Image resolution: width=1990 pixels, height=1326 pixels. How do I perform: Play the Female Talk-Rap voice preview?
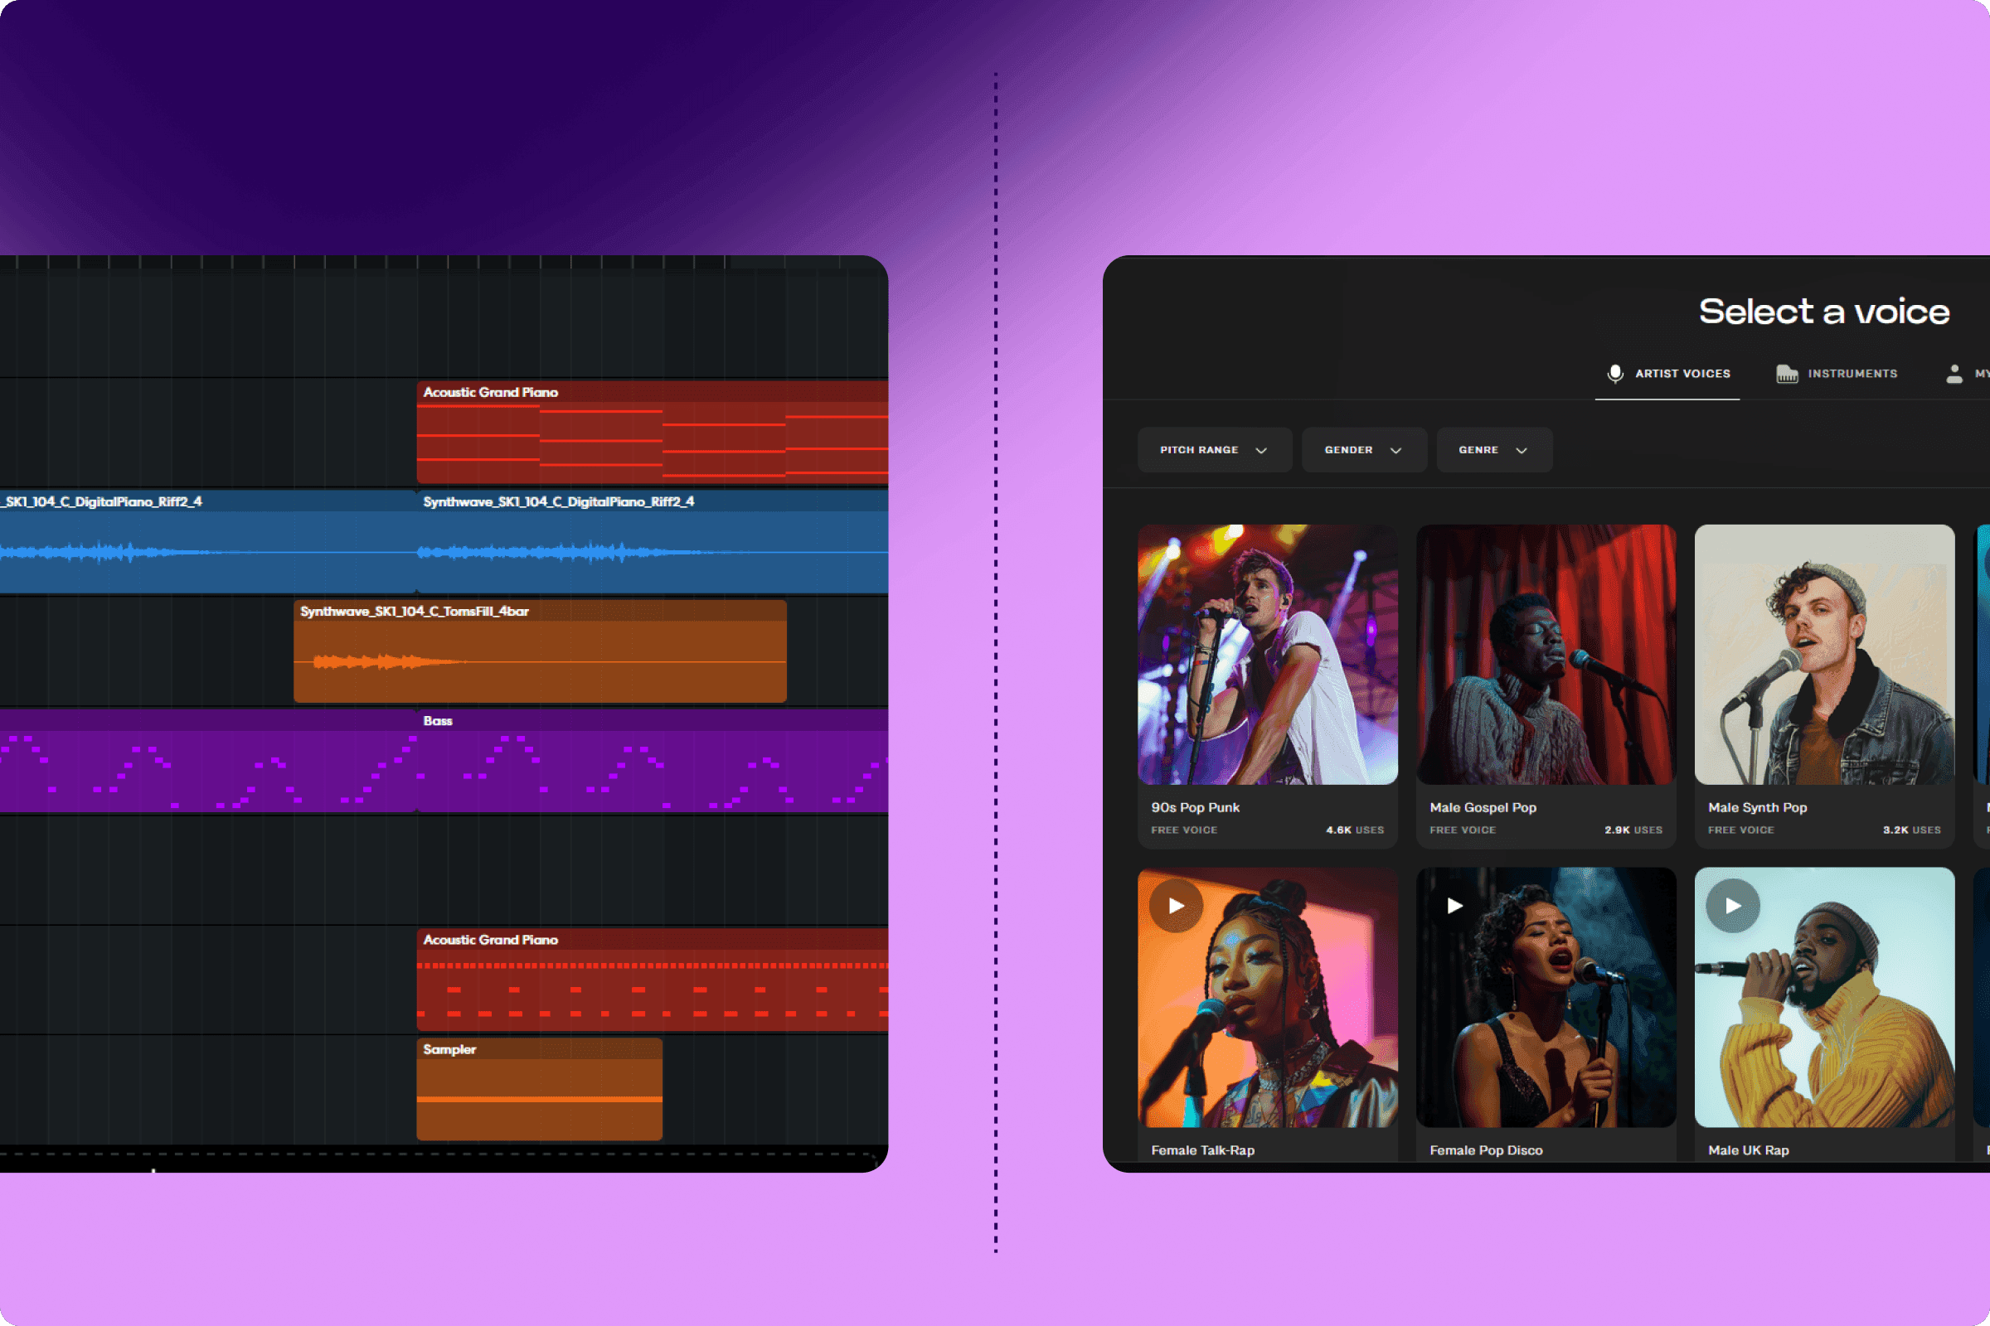pyautogui.click(x=1175, y=906)
